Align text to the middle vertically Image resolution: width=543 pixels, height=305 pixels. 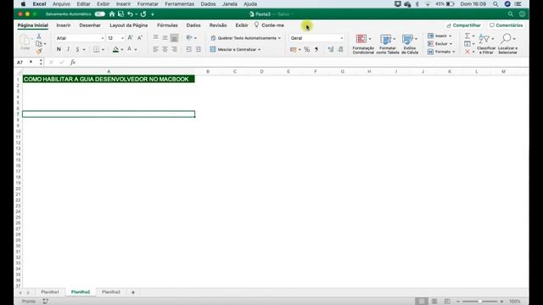[165, 37]
